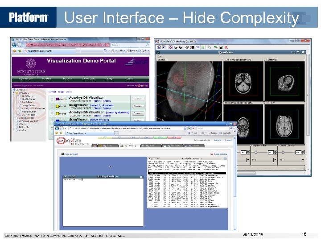Click save connection floppy icon in X desktop toolbar
The width and height of the screenshot is (321, 241).
(x=221, y=47)
